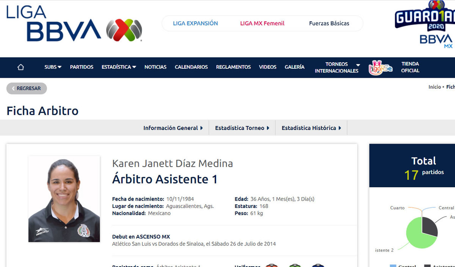Click the Ficha Arbitro page title
The image size is (455, 267).
click(x=42, y=111)
